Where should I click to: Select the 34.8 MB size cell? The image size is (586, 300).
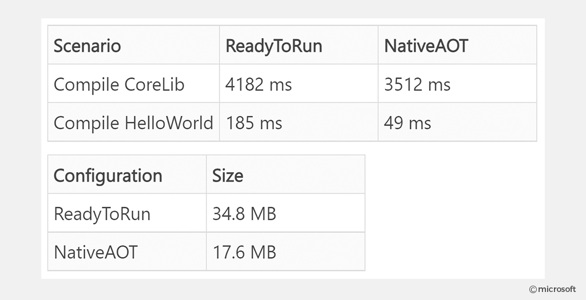[x=286, y=213]
